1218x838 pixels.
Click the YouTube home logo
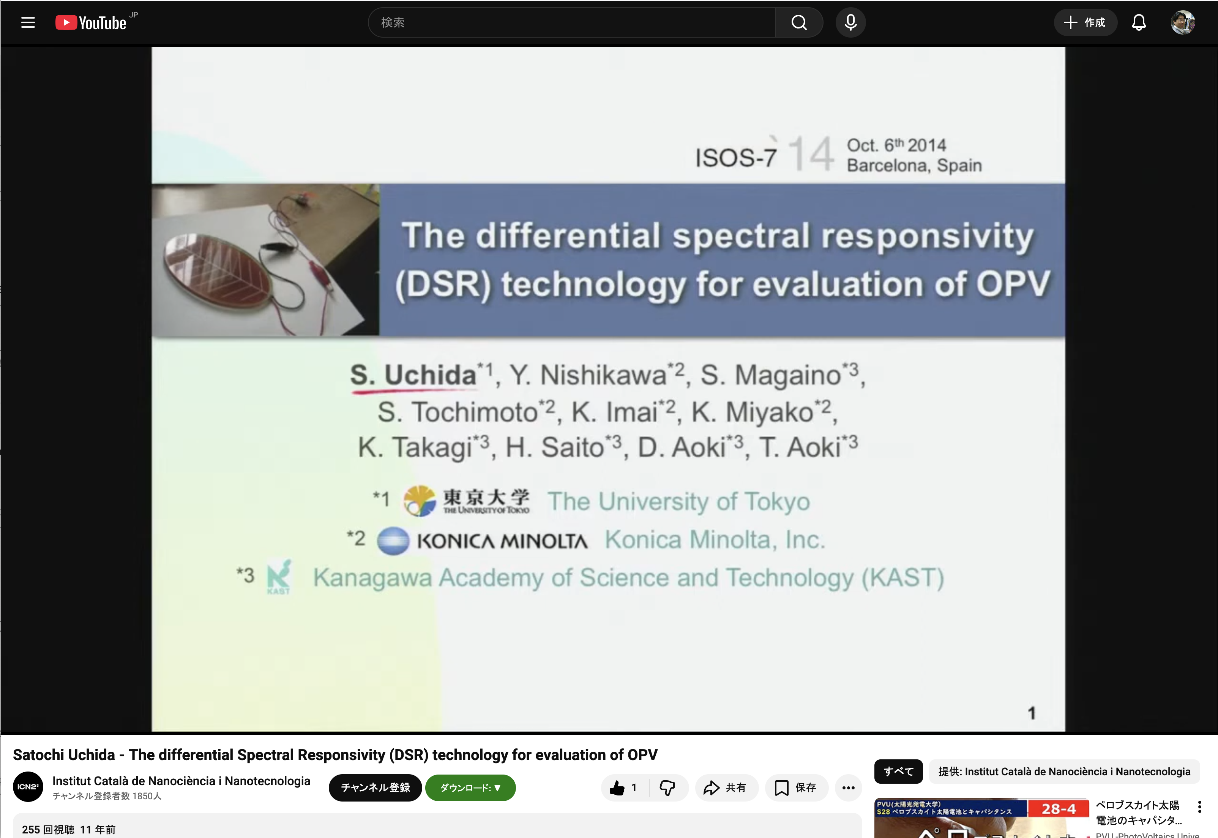91,22
